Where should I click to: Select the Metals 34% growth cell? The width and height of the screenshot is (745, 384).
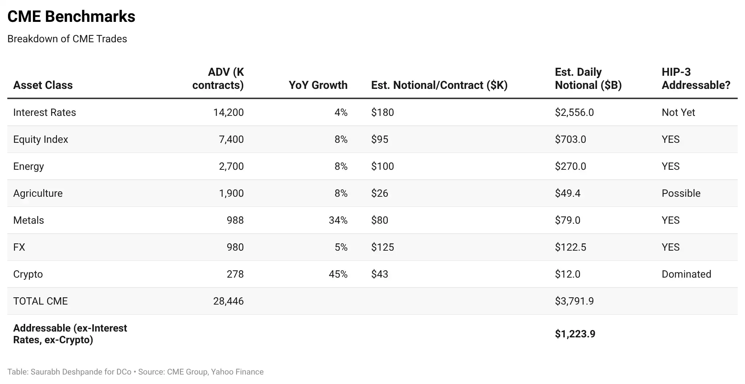tap(338, 220)
